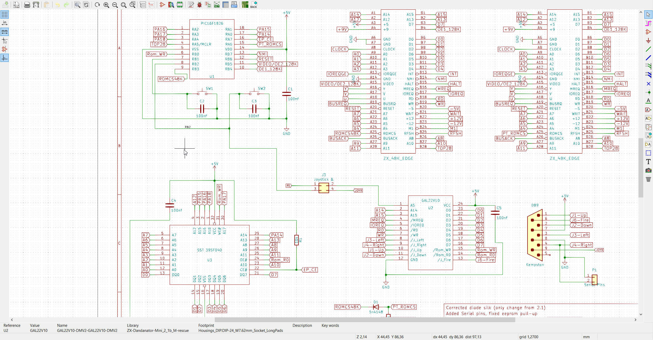Screen dimensions: 653x340
Task: Leave current sheet
Action: tap(152, 4)
